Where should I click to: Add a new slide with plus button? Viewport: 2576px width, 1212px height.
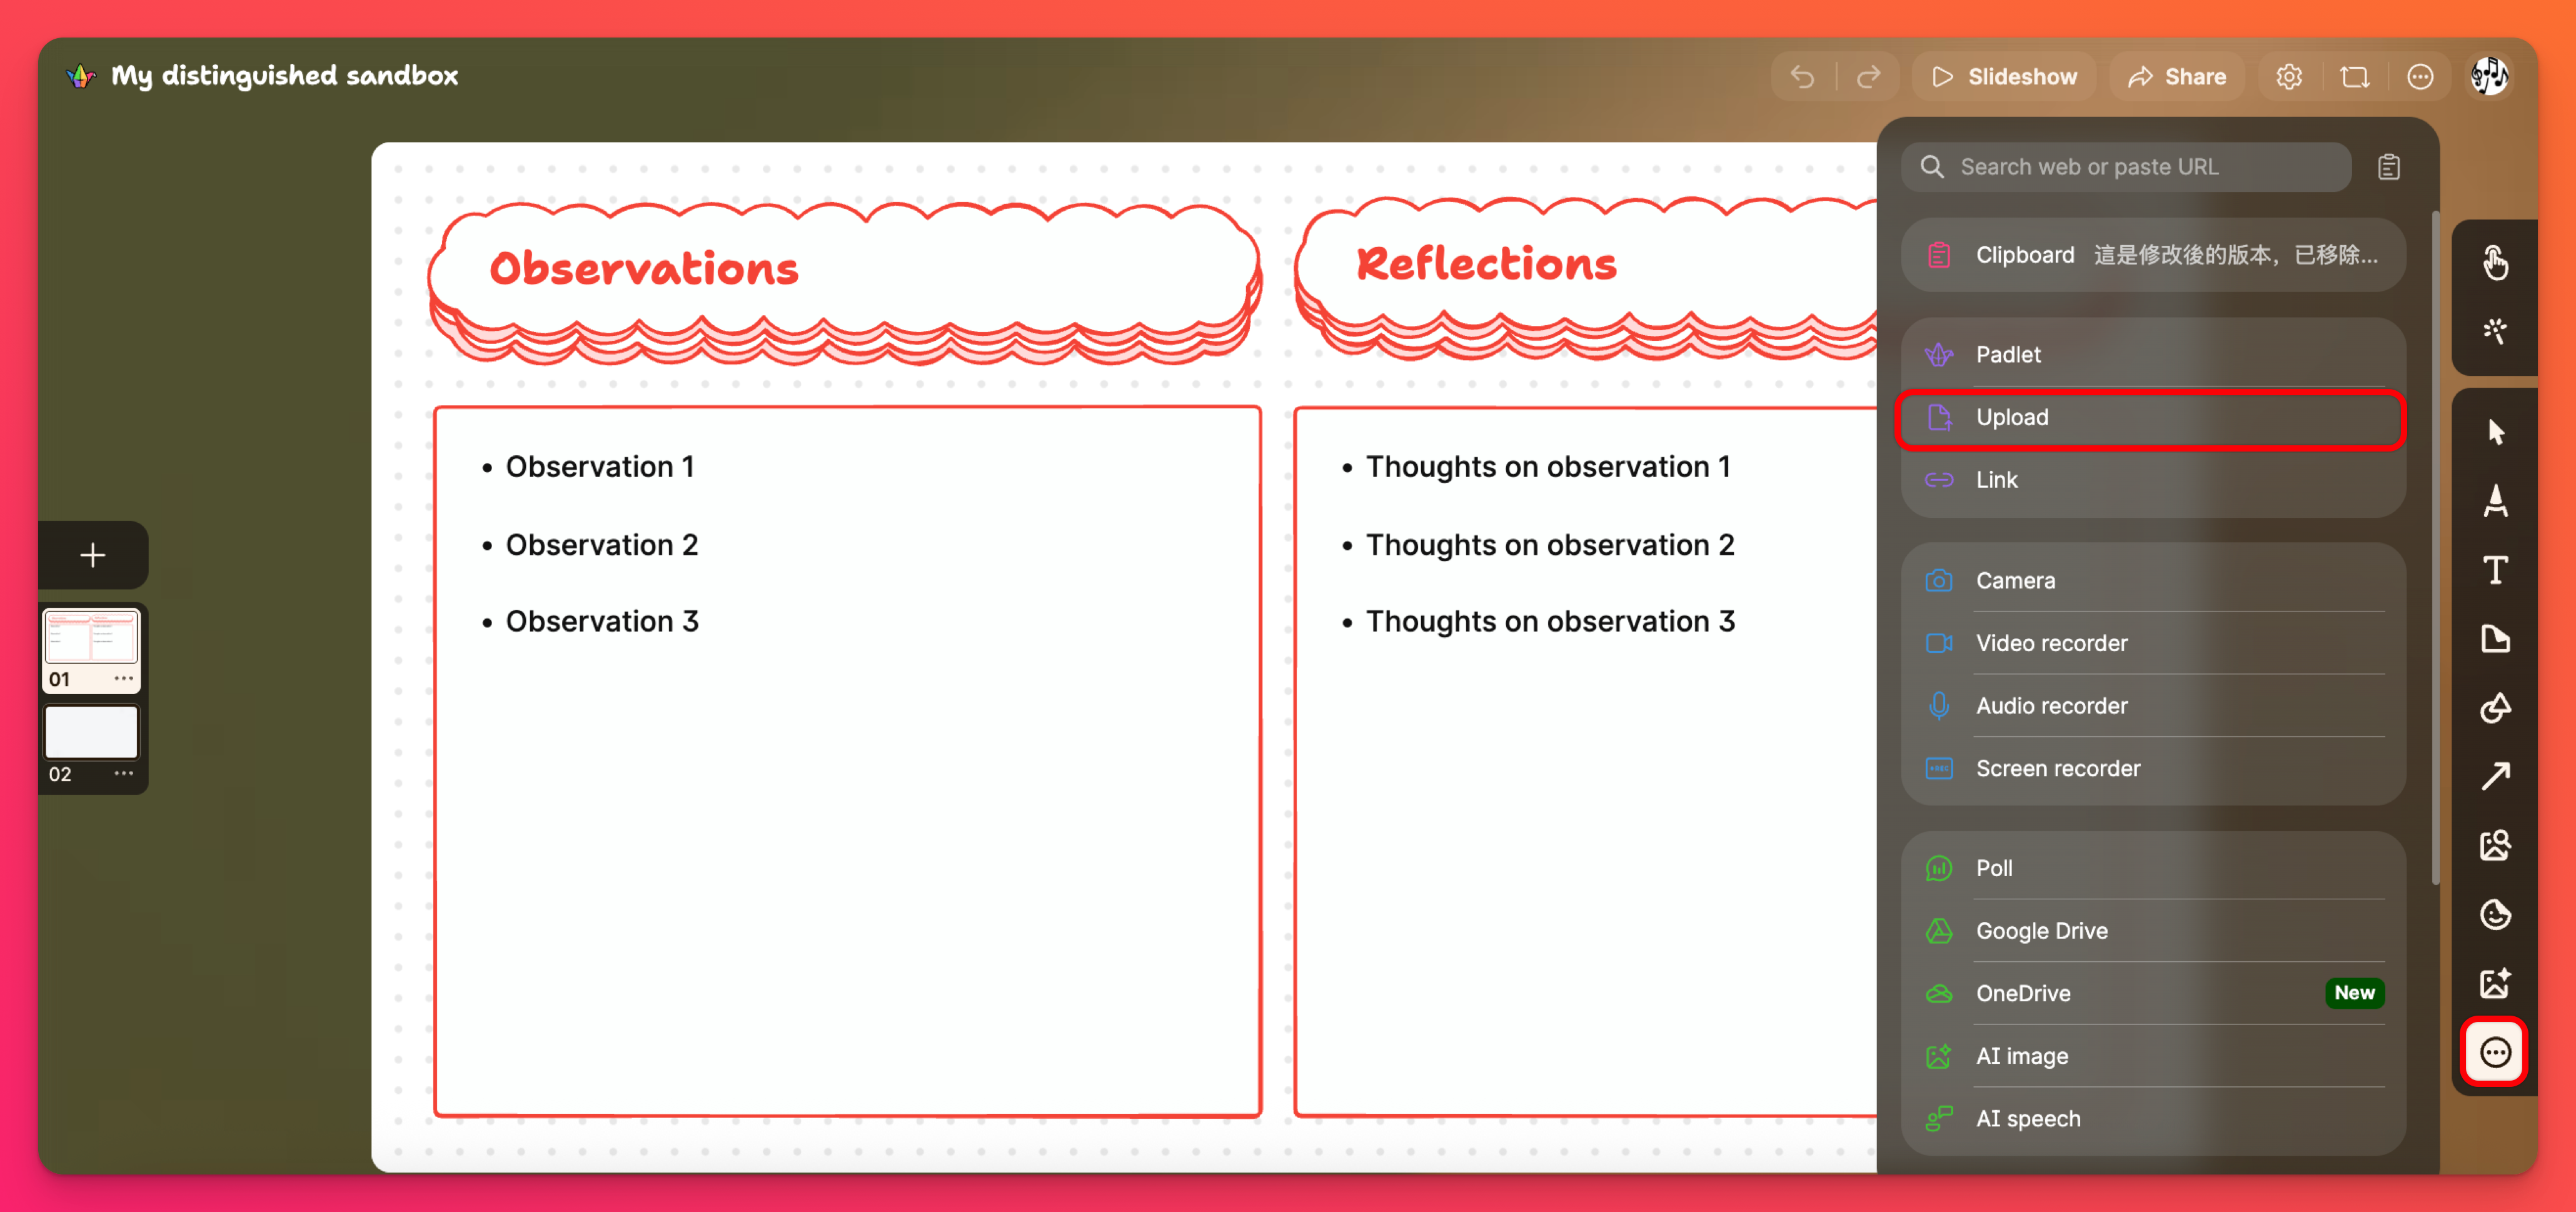coord(92,555)
